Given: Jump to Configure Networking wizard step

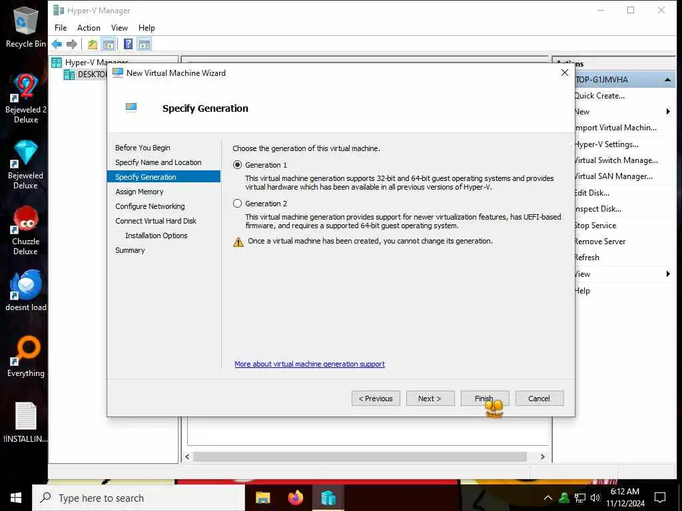Looking at the screenshot, I should tap(150, 206).
